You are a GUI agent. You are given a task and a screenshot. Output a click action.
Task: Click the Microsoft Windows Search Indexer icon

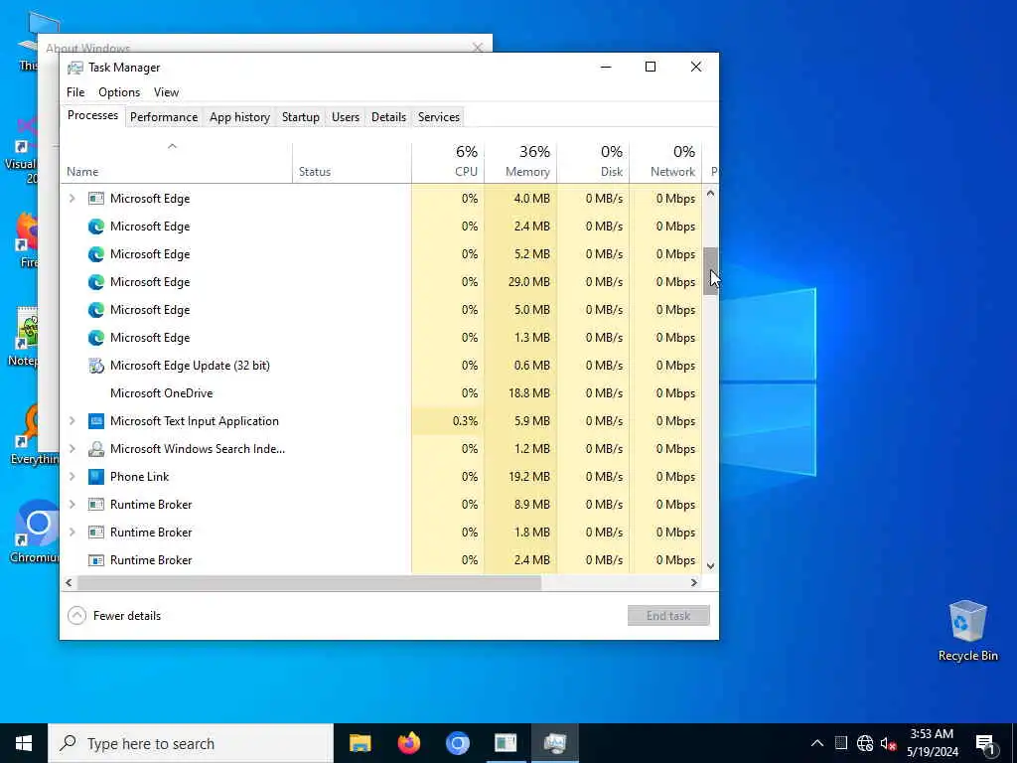tap(96, 449)
